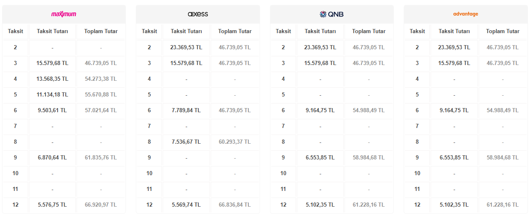Select QNB 6-installment amount 9.164,75 TL
Viewport: 530px width, 217px height.
pyautogui.click(x=320, y=110)
